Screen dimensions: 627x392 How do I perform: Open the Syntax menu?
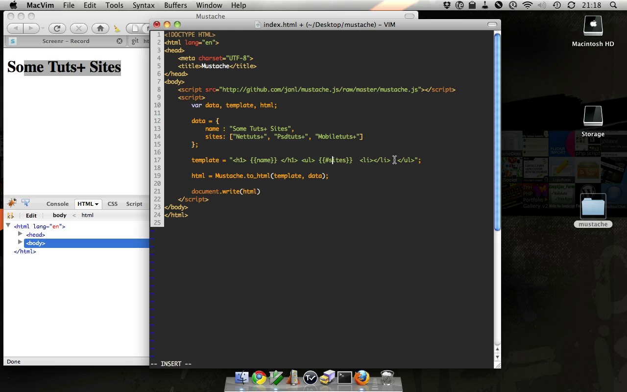(144, 5)
